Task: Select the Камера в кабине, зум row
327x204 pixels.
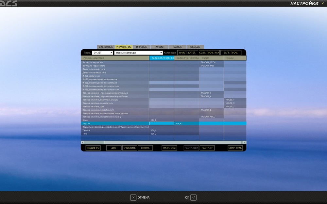Action: pos(115,107)
